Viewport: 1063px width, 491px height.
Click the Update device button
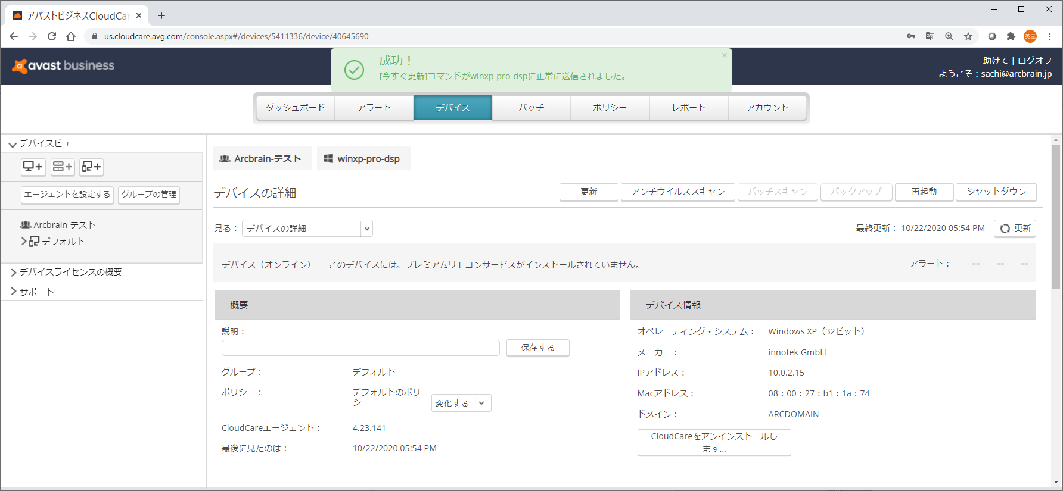[x=589, y=192]
